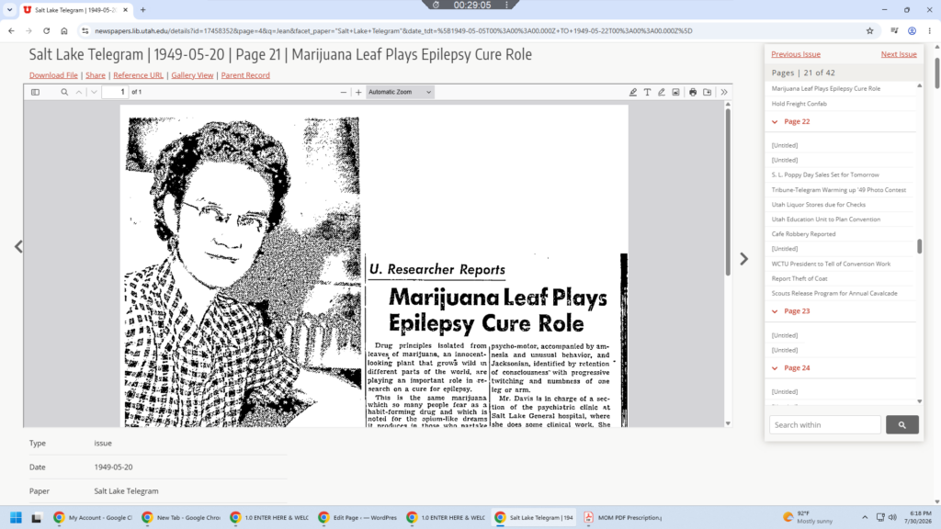This screenshot has width=941, height=529.
Task: Open the browser home page
Action: tap(64, 30)
